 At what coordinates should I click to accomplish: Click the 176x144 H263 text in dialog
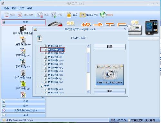pos(78,38)
